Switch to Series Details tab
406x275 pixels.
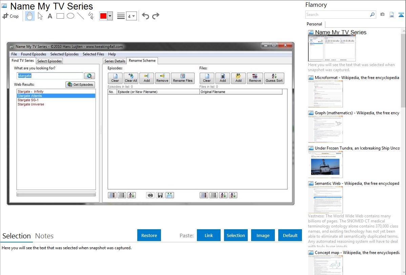click(x=115, y=61)
